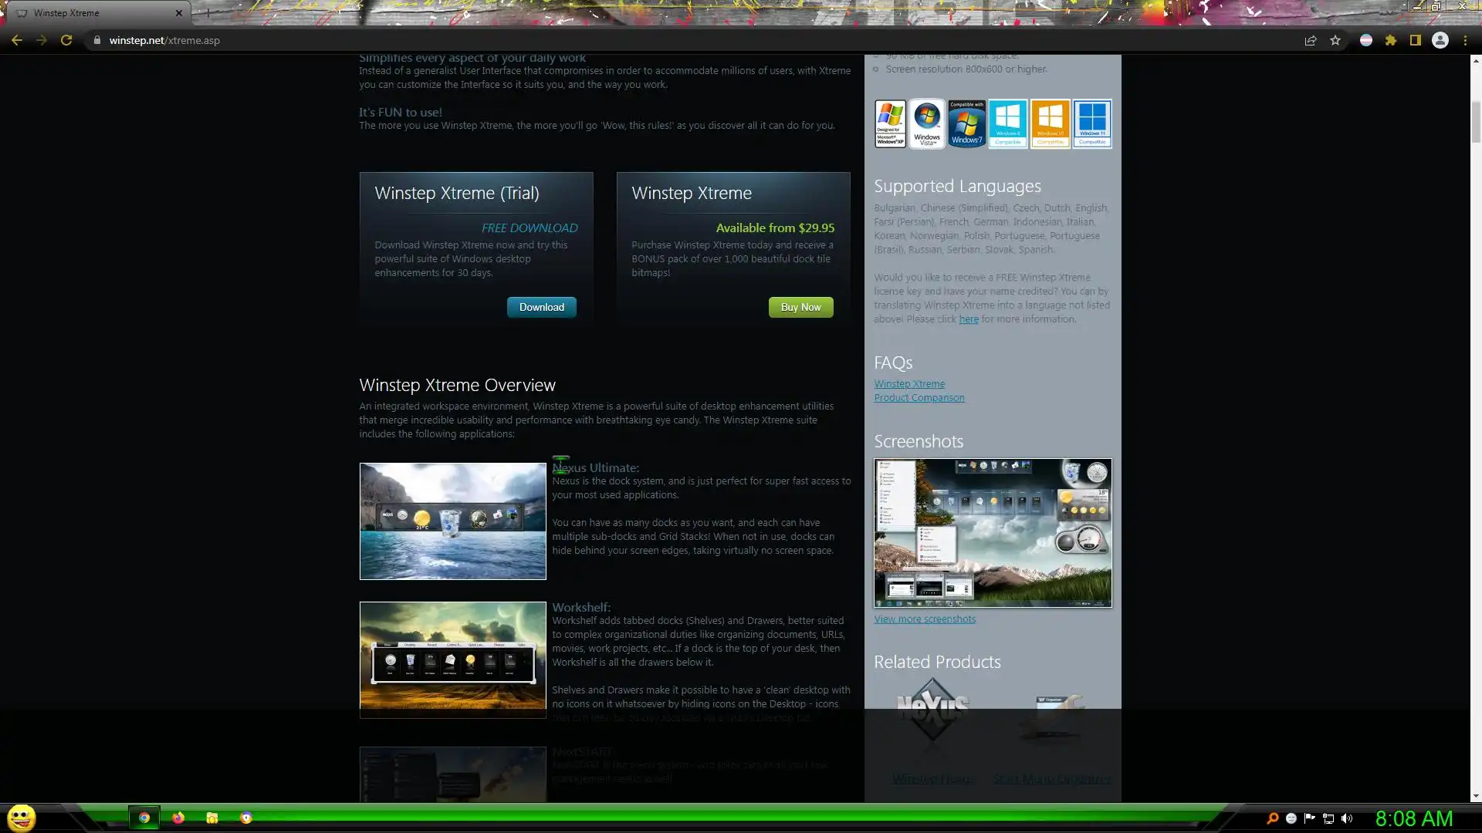Select the Winstep Xtreme browser tab
The image size is (1482, 833).
(x=93, y=13)
